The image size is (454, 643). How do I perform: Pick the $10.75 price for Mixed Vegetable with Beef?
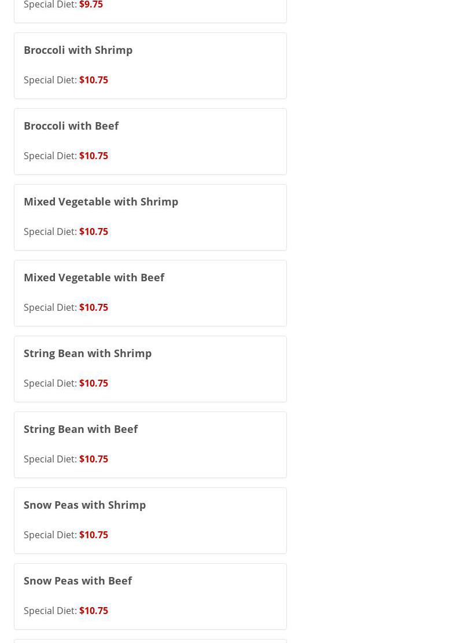click(94, 307)
